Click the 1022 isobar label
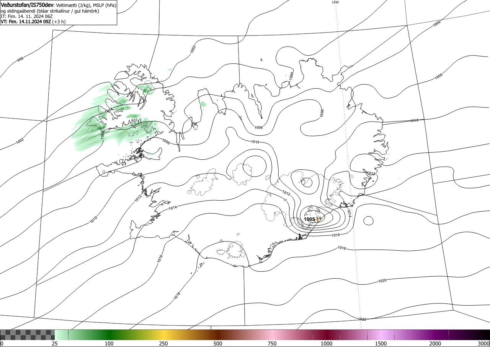Viewport: 490px width, 347px height. coord(362,319)
